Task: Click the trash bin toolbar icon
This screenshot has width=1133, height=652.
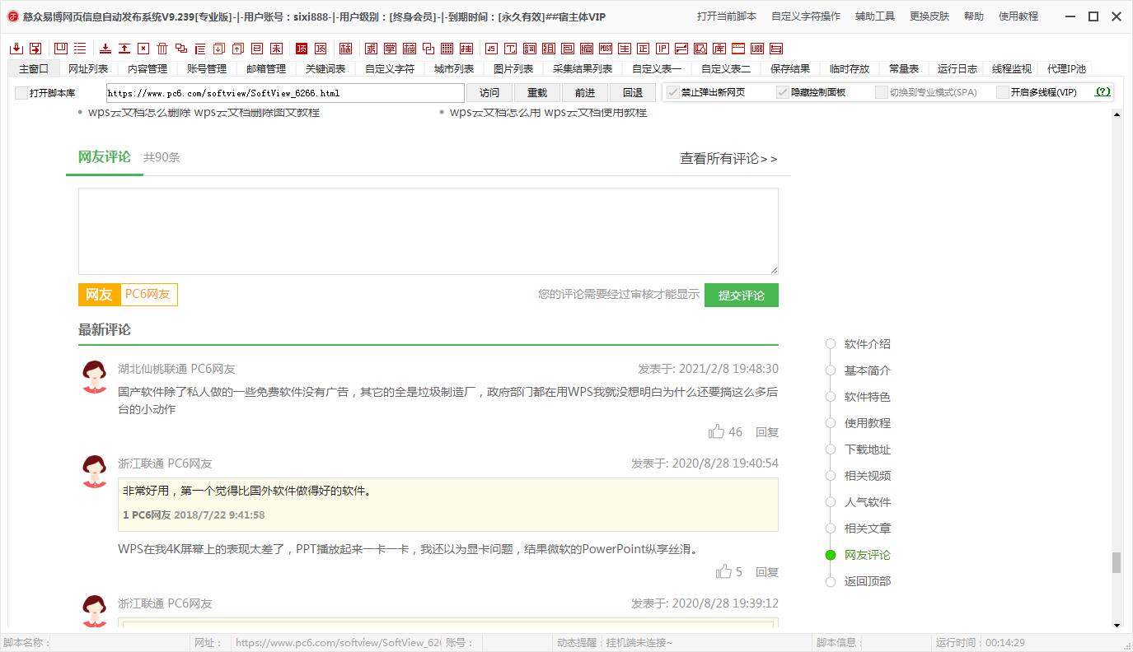Action: (x=162, y=49)
